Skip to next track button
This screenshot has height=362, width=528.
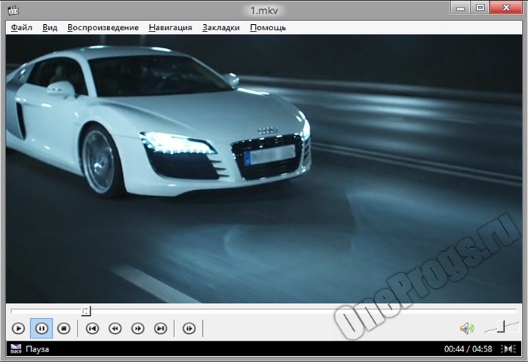(x=161, y=328)
